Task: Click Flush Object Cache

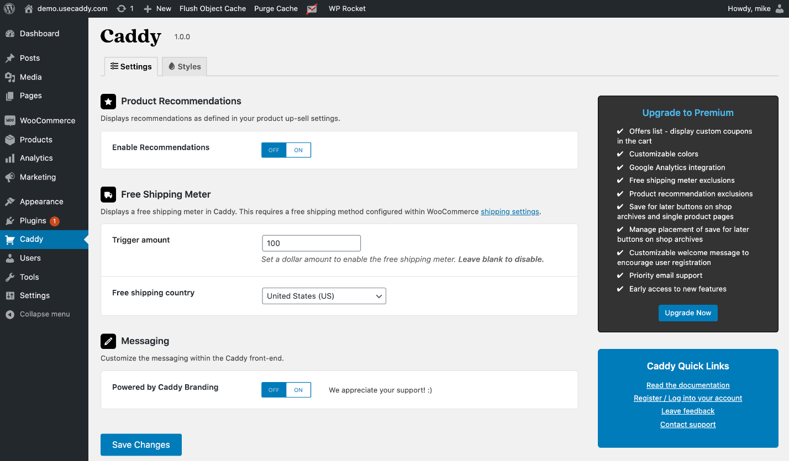Action: [213, 9]
